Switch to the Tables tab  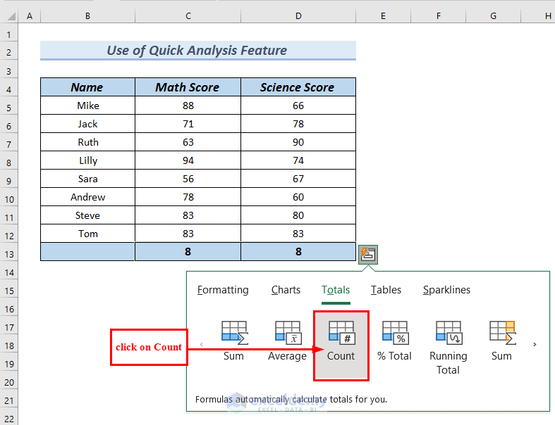click(x=386, y=290)
